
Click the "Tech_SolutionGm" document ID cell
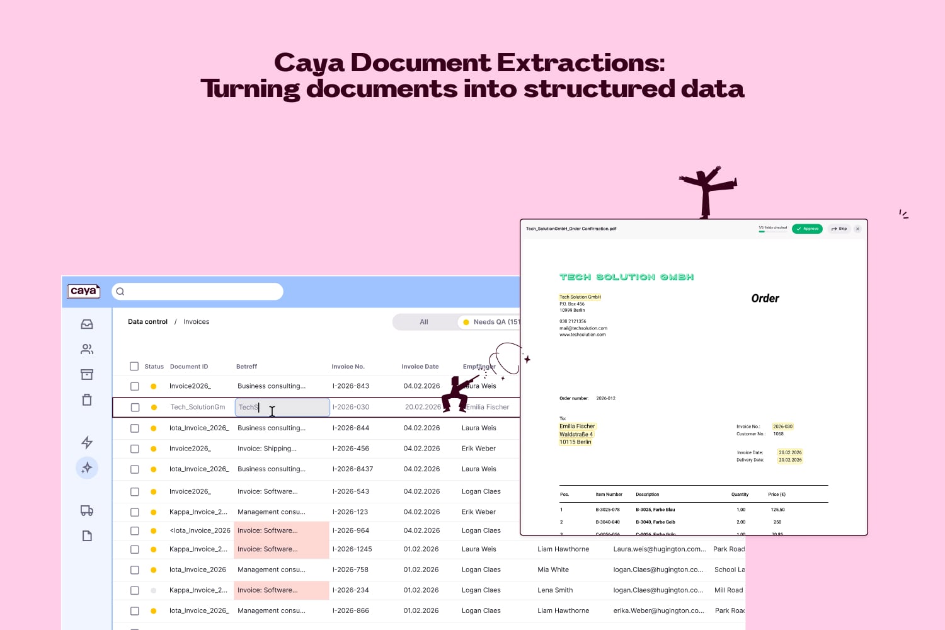click(198, 407)
